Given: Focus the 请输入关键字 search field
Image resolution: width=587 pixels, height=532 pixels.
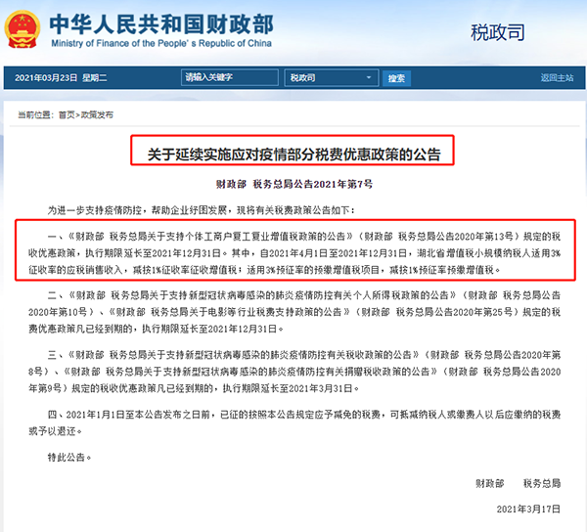Looking at the screenshot, I should (x=230, y=77).
